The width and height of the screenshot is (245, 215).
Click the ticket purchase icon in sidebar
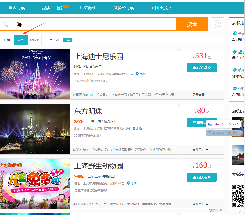point(235,70)
